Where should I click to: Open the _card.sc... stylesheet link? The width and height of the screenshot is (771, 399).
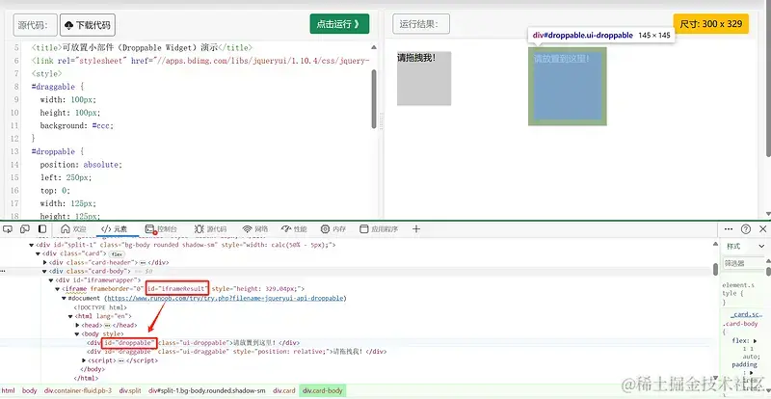(746, 314)
